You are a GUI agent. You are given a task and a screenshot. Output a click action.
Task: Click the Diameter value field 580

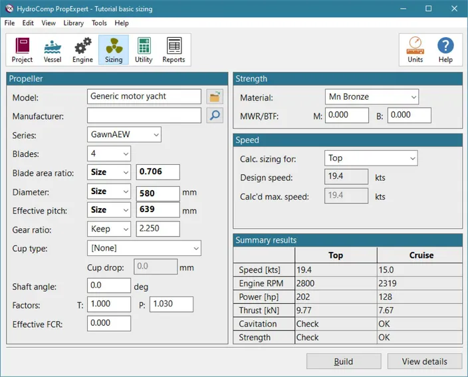pos(158,193)
